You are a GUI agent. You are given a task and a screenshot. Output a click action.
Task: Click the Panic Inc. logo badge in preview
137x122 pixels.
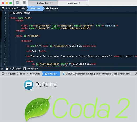point(29,85)
